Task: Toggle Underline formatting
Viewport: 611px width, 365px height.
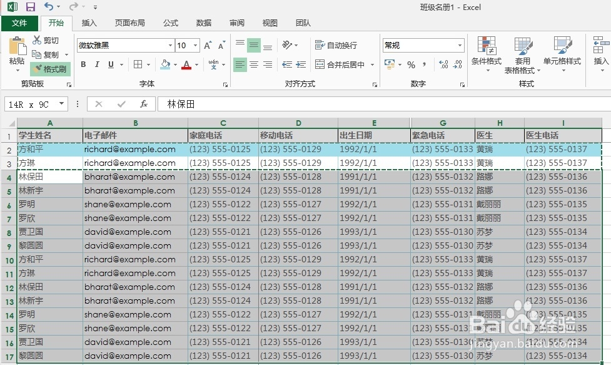Action: click(111, 64)
